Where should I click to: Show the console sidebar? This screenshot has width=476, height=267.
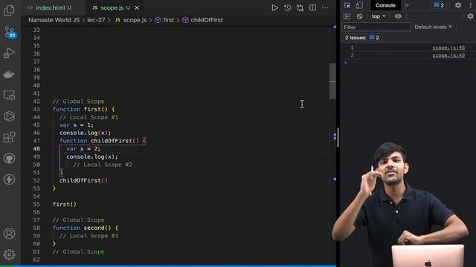347,16
